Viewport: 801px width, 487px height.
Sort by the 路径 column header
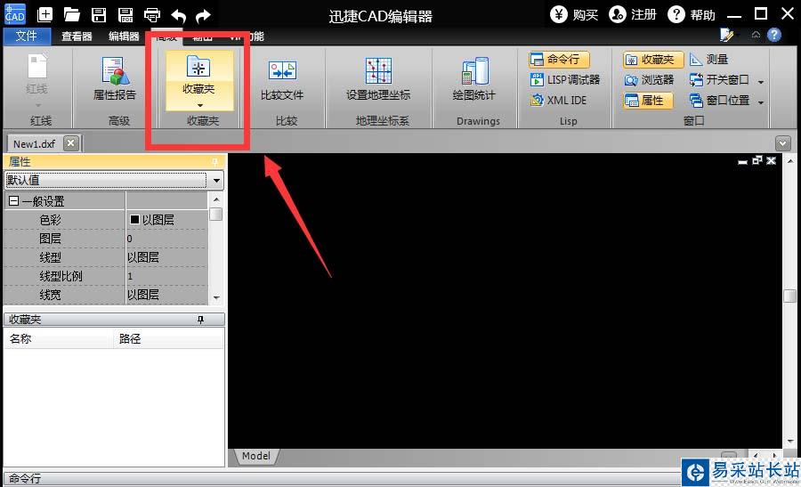[x=168, y=338]
